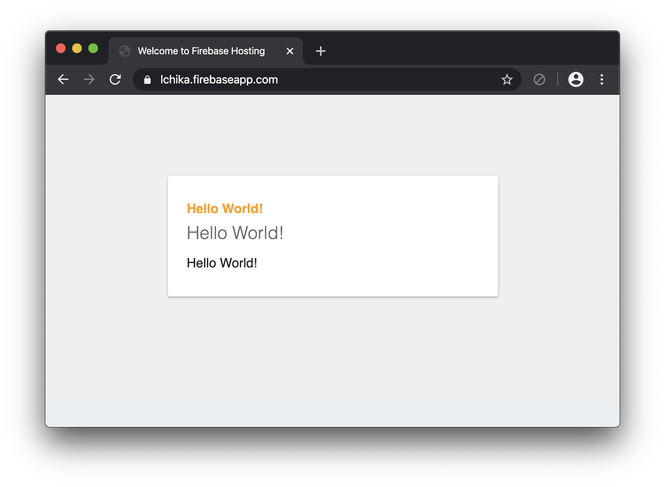Bookmark this page with the star icon

pyautogui.click(x=507, y=79)
